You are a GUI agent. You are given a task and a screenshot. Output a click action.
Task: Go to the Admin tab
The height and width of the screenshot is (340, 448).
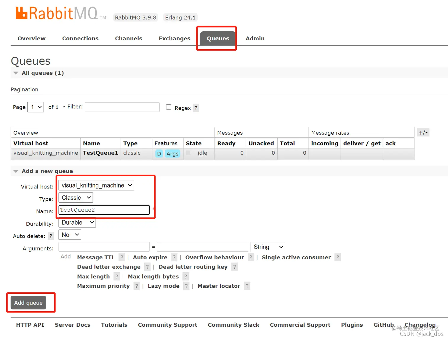point(255,39)
